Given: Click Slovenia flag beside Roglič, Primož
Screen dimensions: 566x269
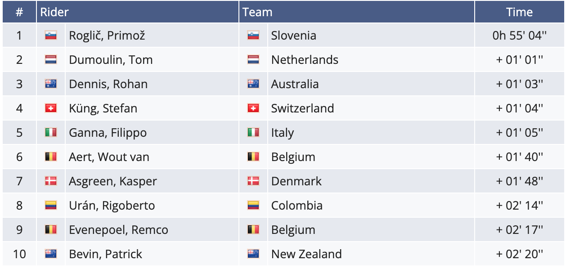Looking at the screenshot, I should click(x=51, y=36).
